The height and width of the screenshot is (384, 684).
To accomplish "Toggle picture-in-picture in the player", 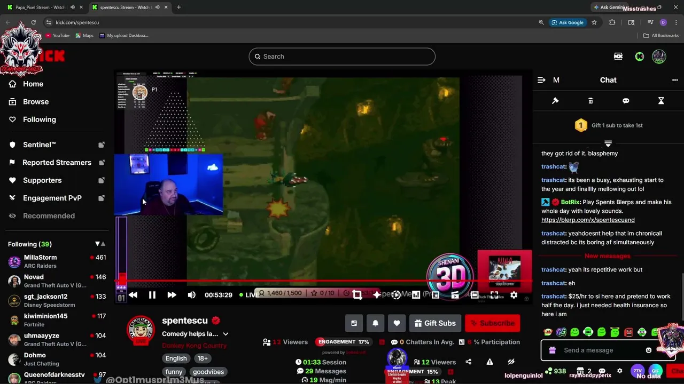I will [x=436, y=295].
